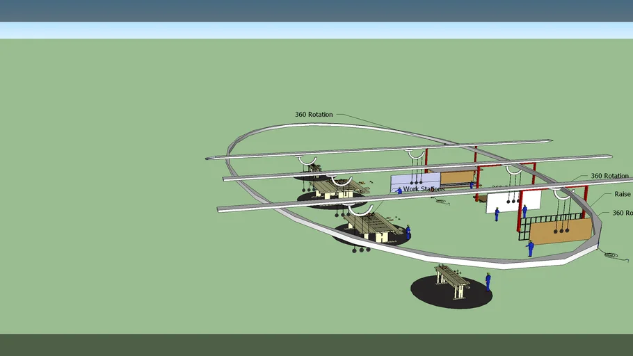Click the 360 Rotation label above the ring
The image size is (633, 356).
(314, 115)
